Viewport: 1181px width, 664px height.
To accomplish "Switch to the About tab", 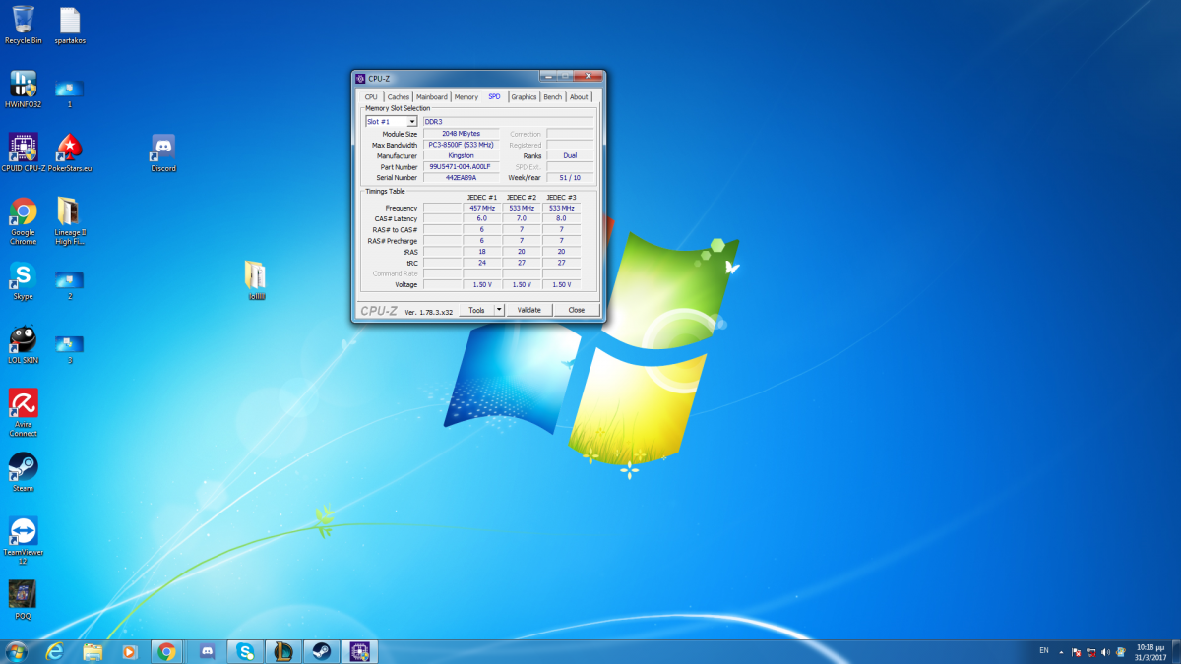I will 579,97.
